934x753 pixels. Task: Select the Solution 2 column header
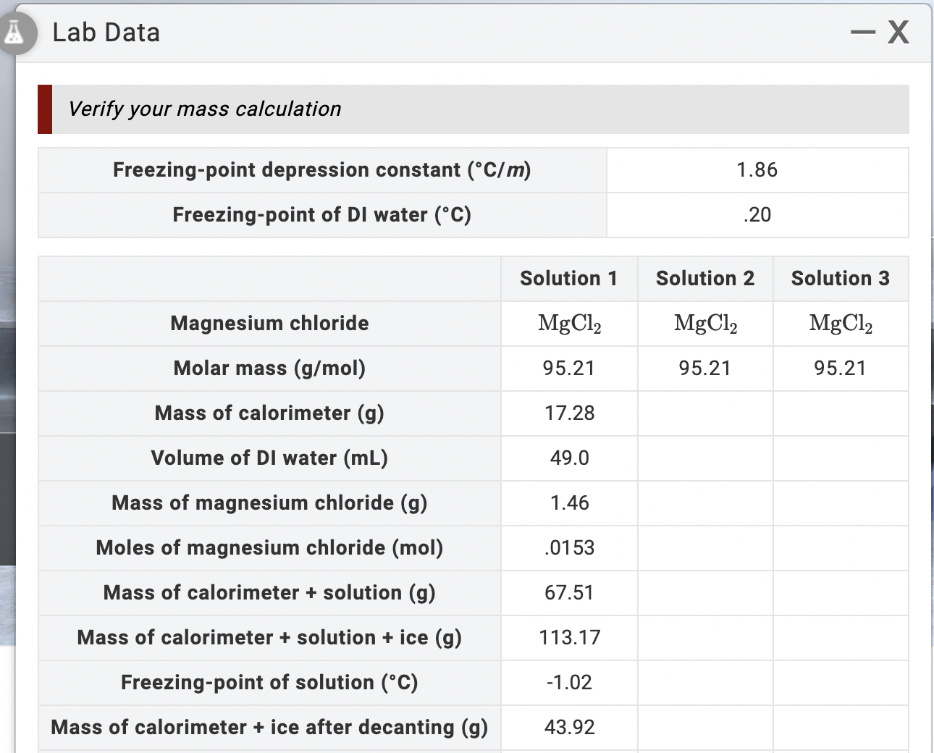click(704, 278)
